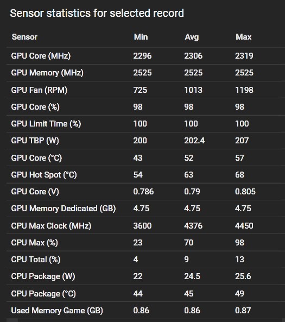Click the GPU Hot Spot (°C) row
This screenshot has width=285, height=322.
(146, 174)
